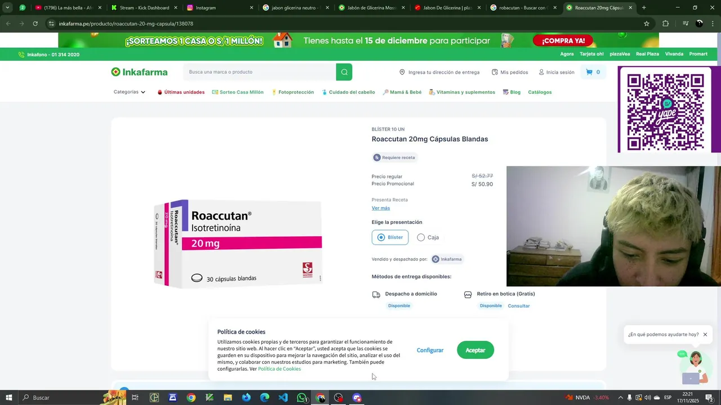The height and width of the screenshot is (405, 721).
Task: Open Chrome from the taskbar
Action: click(x=191, y=398)
